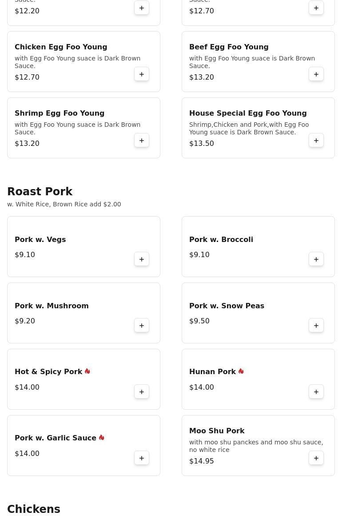The height and width of the screenshot is (516, 342).
Task: Open Moo Shu Pork item details
Action: (217, 431)
